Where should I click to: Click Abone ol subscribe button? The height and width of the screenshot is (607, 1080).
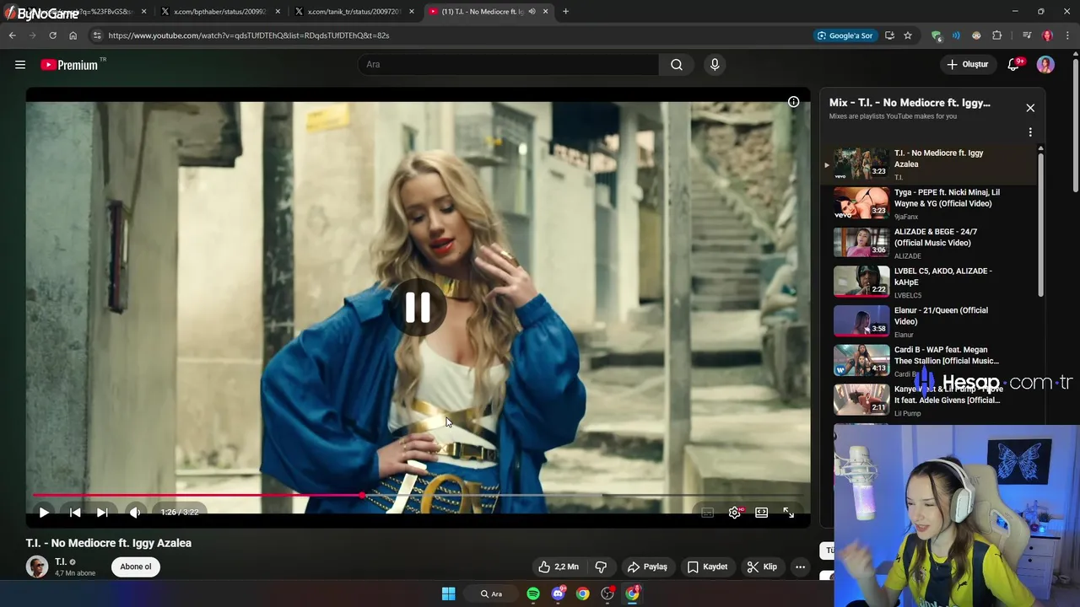click(136, 567)
